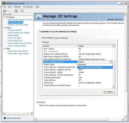Open the Desktop menu

click(x=17, y=7)
